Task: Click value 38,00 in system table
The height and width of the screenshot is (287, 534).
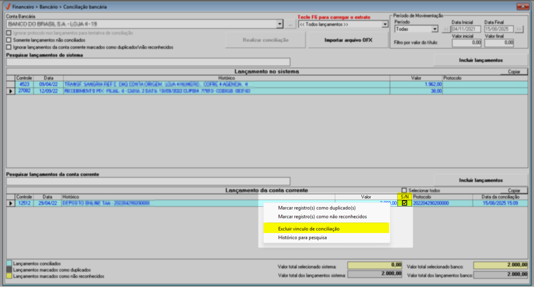Action: (436, 91)
